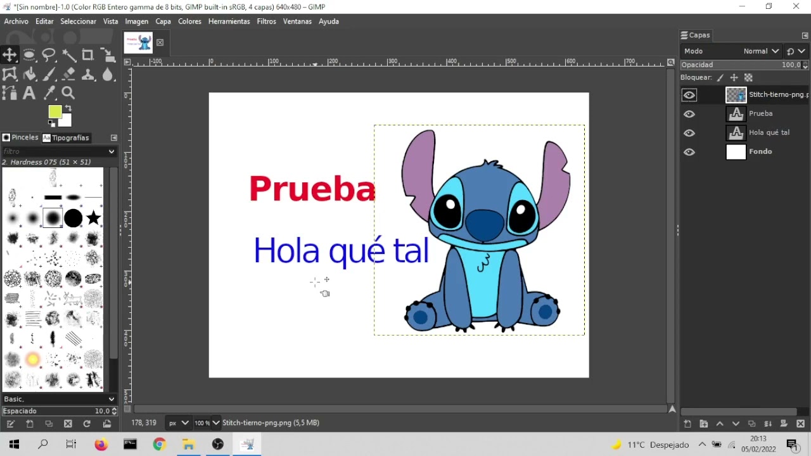This screenshot has height=456, width=811.
Task: Swap foreground and background colors
Action: pyautogui.click(x=68, y=108)
